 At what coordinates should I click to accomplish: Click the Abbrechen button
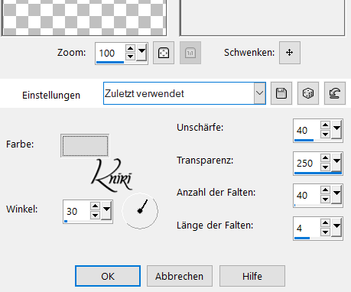(180, 276)
